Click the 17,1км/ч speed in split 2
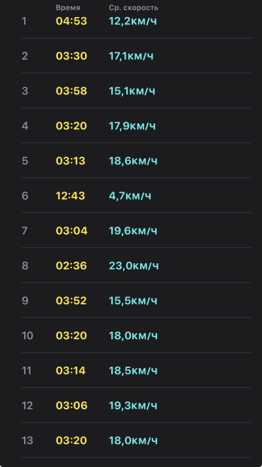This screenshot has height=467, width=262. pyautogui.click(x=131, y=56)
